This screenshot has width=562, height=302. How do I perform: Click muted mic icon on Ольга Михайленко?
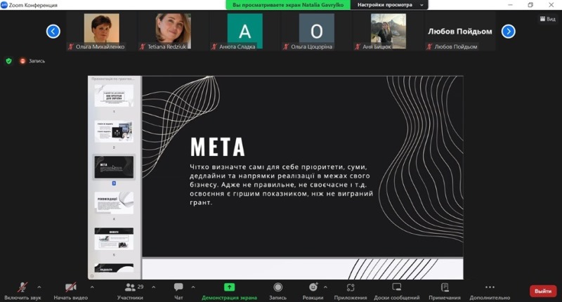pyautogui.click(x=71, y=46)
